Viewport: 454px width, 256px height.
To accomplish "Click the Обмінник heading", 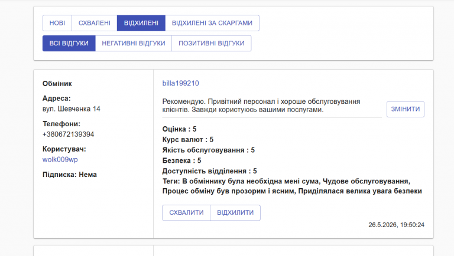I will tap(57, 84).
